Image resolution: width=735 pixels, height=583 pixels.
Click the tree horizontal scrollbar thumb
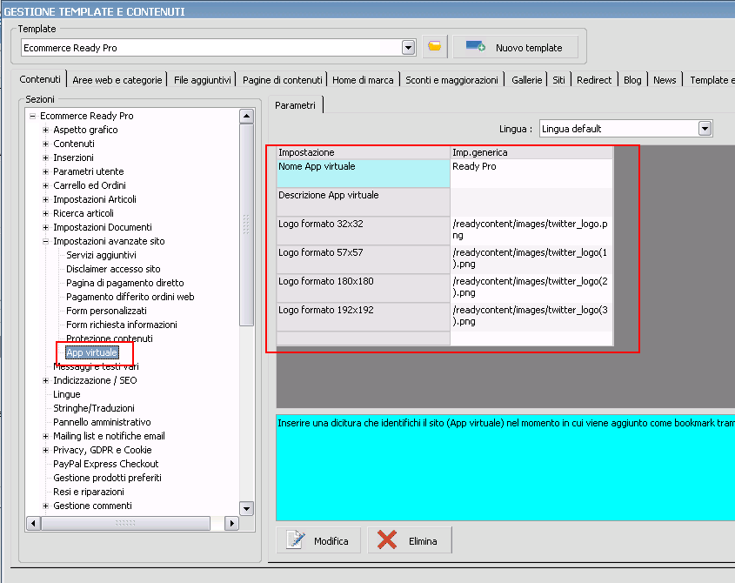tap(125, 523)
